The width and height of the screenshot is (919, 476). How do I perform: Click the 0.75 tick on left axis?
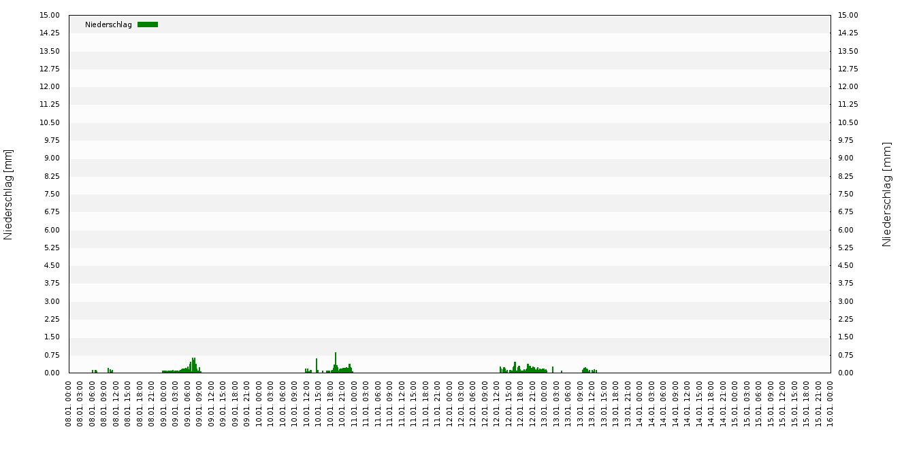pyautogui.click(x=52, y=355)
